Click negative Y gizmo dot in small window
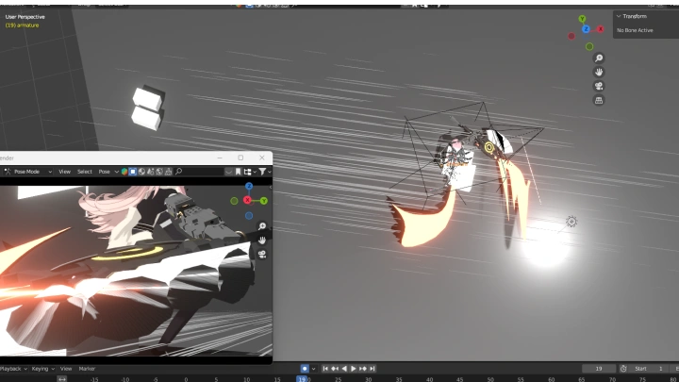 click(234, 201)
